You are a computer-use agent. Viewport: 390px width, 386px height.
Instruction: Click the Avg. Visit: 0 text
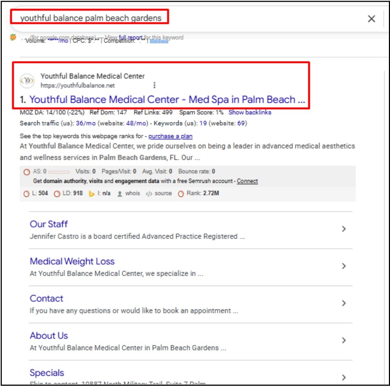[x=157, y=171]
